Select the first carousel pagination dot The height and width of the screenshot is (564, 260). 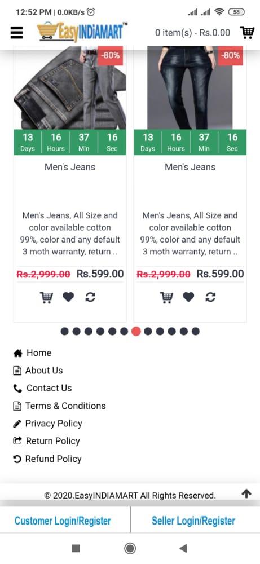tap(65, 331)
